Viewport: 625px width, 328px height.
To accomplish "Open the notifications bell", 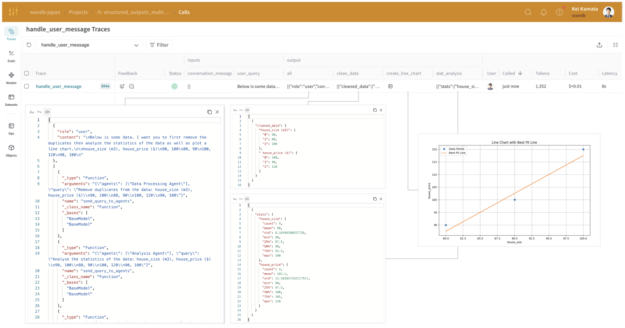I will (x=543, y=12).
